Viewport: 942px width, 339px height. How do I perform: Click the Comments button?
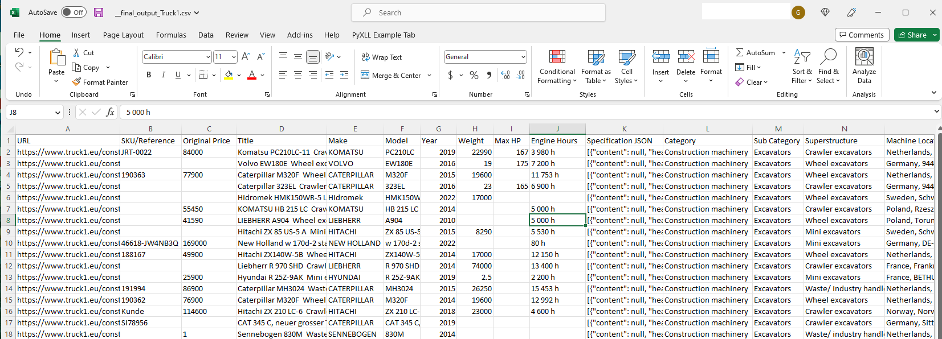[862, 35]
